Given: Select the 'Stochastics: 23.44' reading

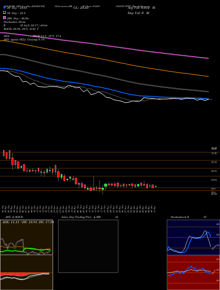Looking at the screenshot, I should click(15, 22).
